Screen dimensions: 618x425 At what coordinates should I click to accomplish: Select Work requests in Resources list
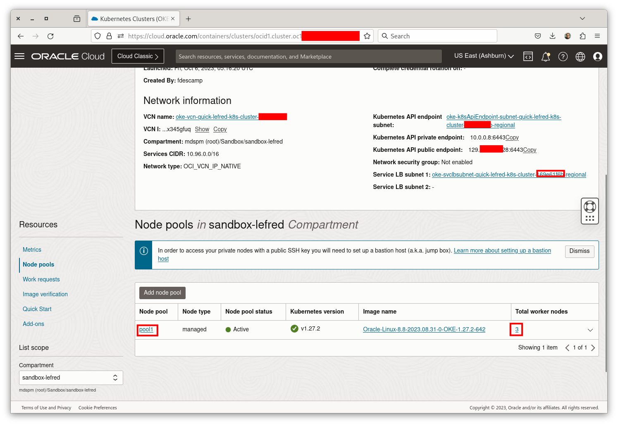41,279
